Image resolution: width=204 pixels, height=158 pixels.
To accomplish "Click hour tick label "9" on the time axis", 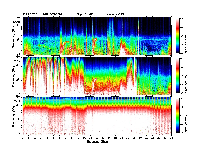I will coord(78,138).
